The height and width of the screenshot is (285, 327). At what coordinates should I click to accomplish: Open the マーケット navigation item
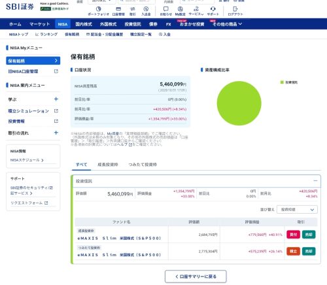[40, 24]
